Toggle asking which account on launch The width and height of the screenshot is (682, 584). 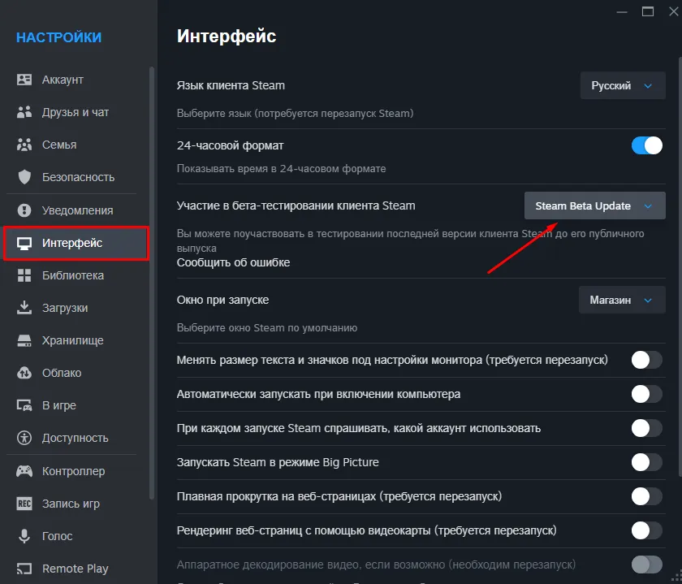647,428
